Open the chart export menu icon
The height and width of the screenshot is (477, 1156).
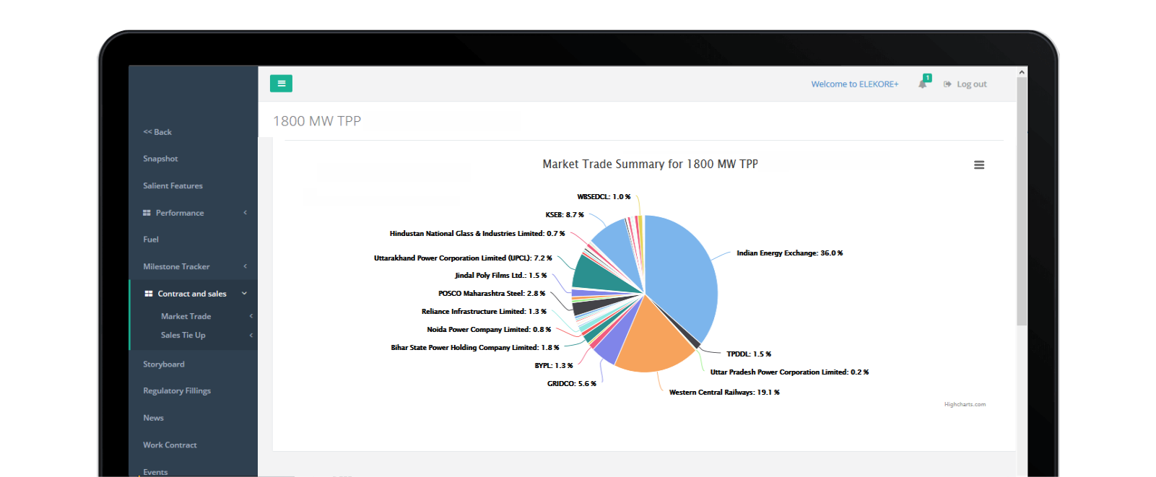[x=979, y=165]
